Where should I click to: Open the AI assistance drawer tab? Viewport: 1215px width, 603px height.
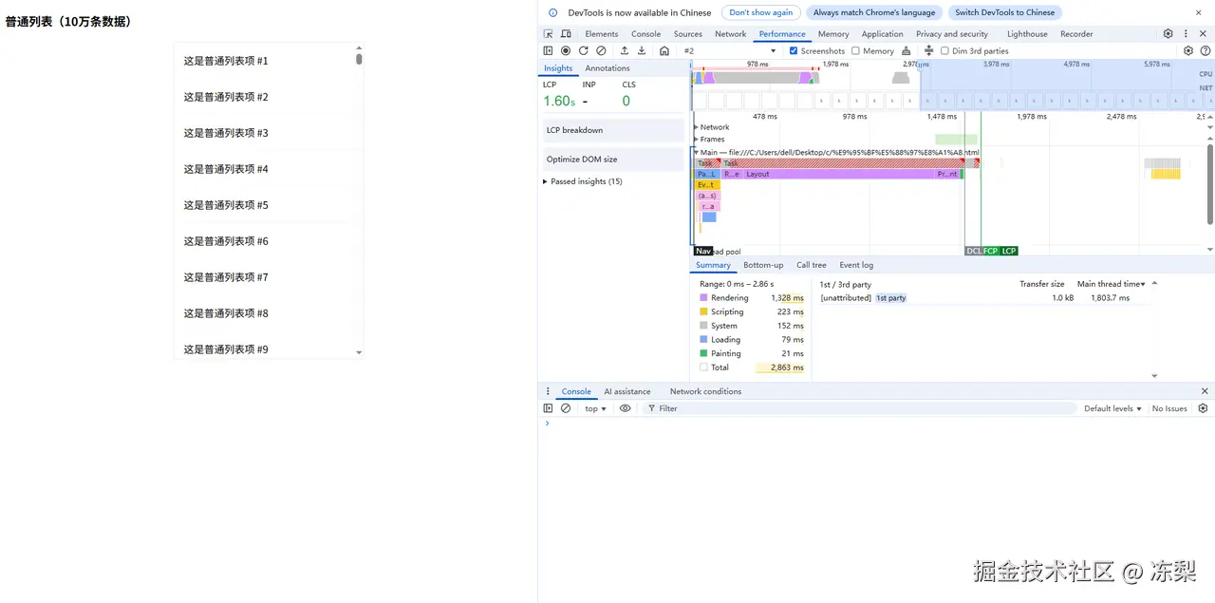(x=627, y=391)
